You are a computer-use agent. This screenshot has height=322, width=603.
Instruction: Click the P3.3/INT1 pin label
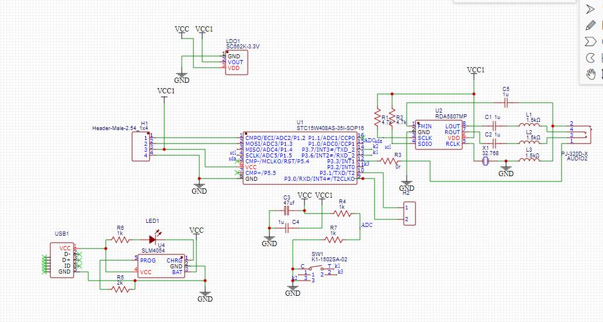(341, 161)
